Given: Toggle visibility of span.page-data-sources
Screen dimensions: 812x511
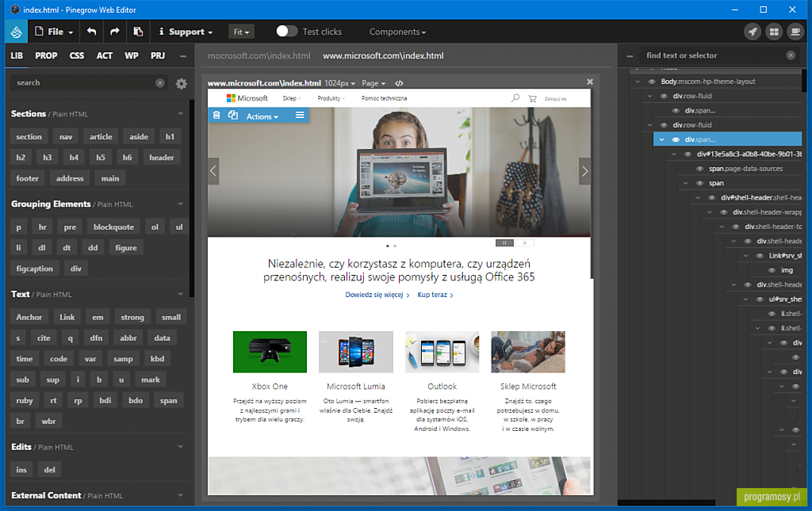Looking at the screenshot, I should tap(699, 169).
